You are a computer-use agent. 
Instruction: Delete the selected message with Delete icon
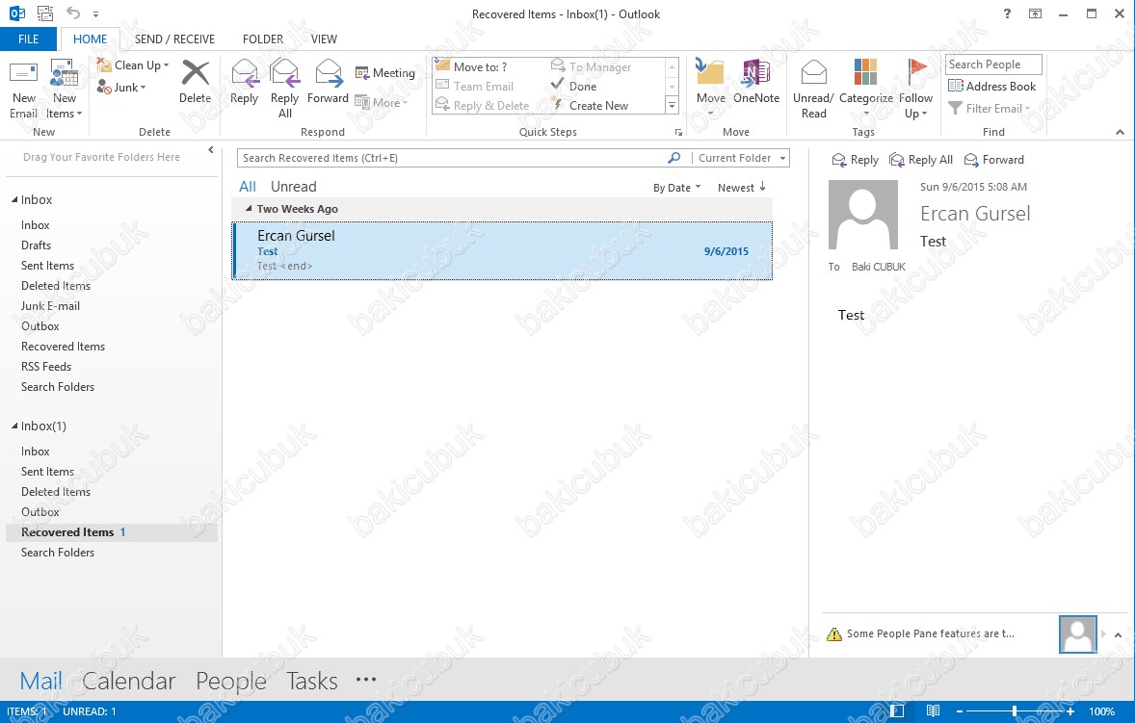[x=196, y=74]
